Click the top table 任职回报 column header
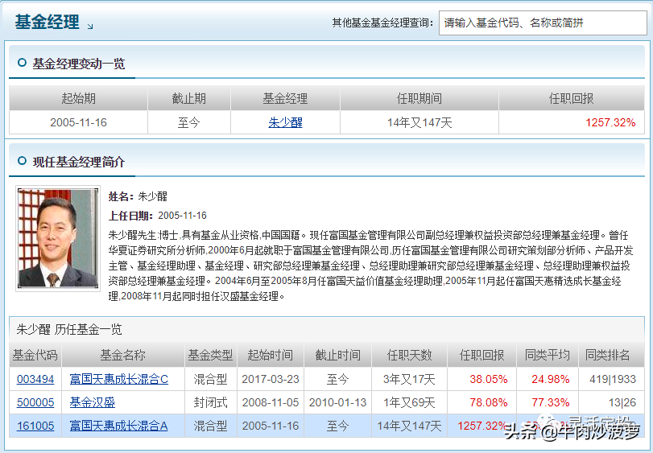653x453 pixels. 572,99
